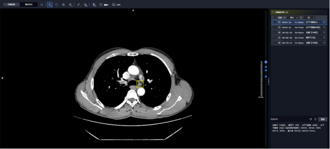Remove lesion row 20 with circle icon
This screenshot has width=330, height=149.
[324, 32]
